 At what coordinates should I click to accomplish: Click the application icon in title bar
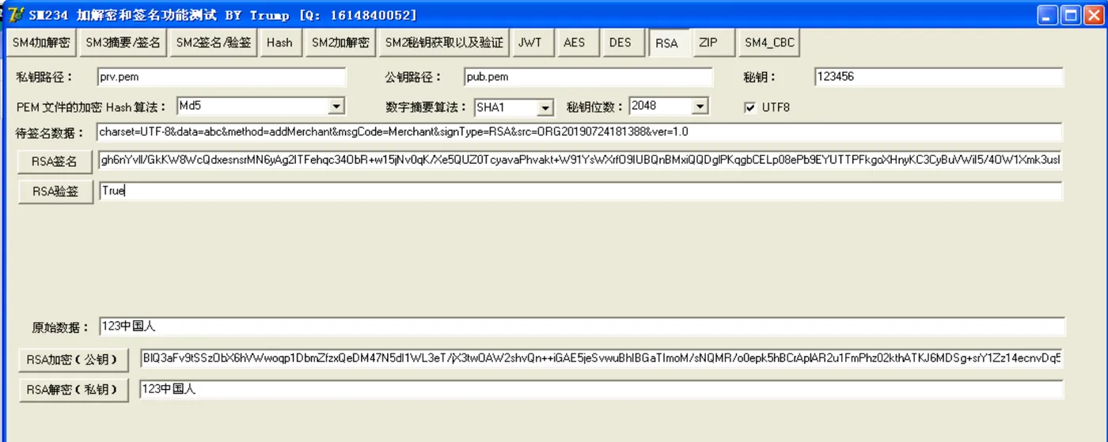[15, 15]
